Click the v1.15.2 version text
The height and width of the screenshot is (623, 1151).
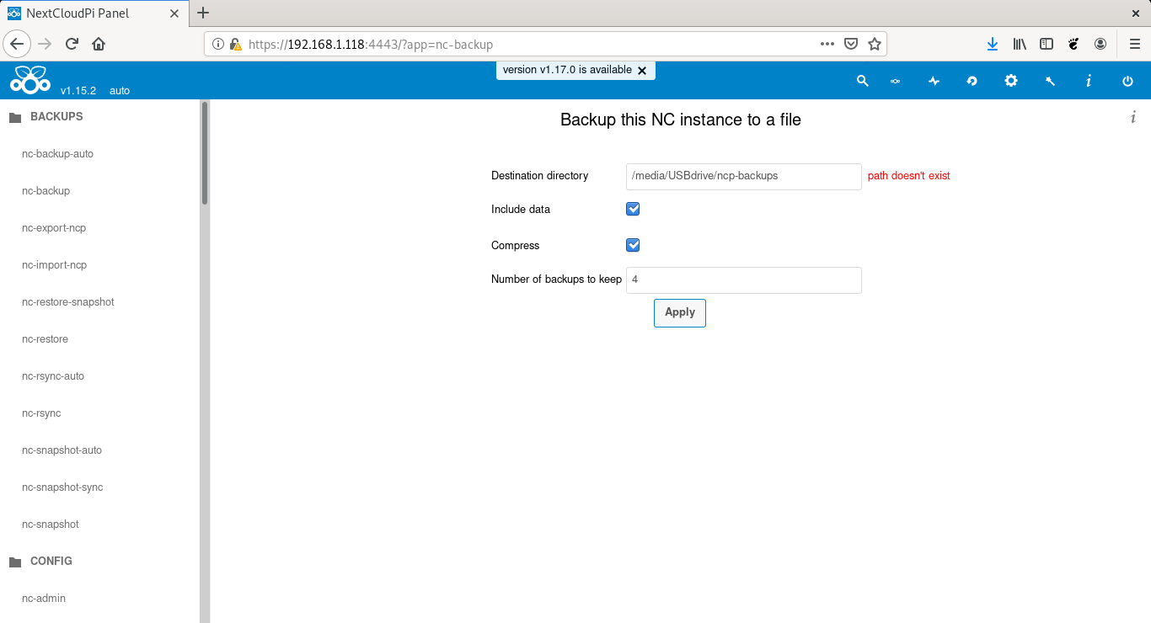[x=78, y=90]
